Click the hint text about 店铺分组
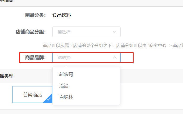The image size is (183, 114). click(x=113, y=46)
